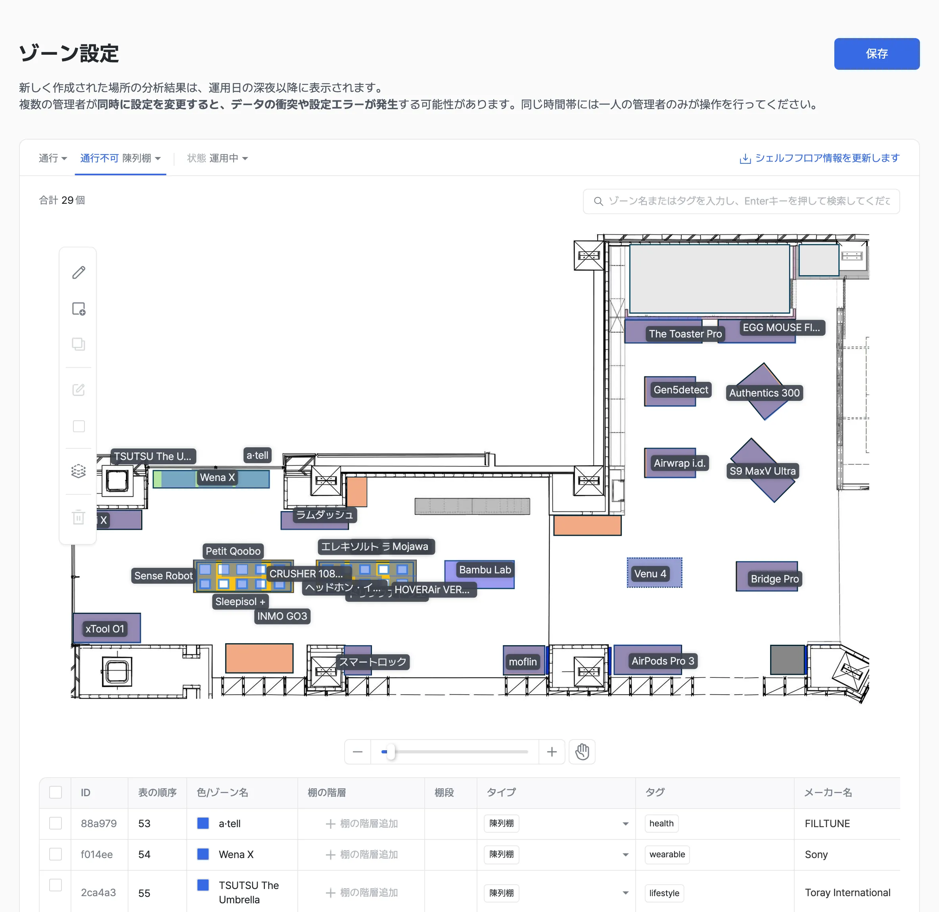Click the trash delete icon
Screen dimensions: 939x912
click(x=79, y=517)
